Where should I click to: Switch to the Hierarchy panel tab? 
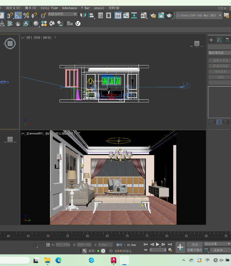(x=227, y=40)
